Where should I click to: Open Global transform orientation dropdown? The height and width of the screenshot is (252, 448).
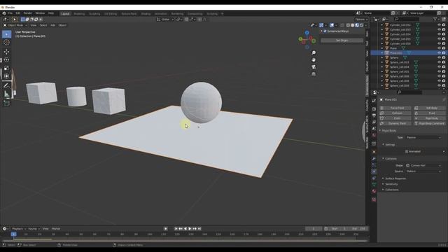(165, 20)
